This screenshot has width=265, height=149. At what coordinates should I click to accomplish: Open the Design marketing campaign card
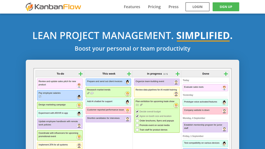click(60, 106)
